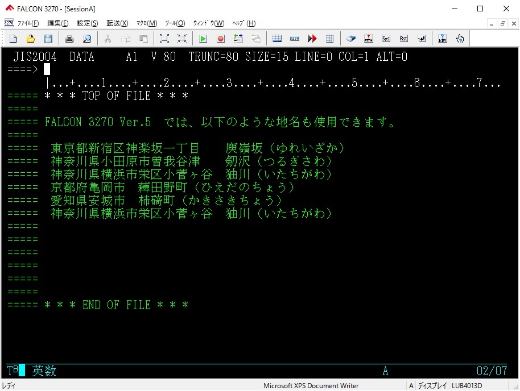Click the greyed refresh-transfer icon

tap(256, 39)
